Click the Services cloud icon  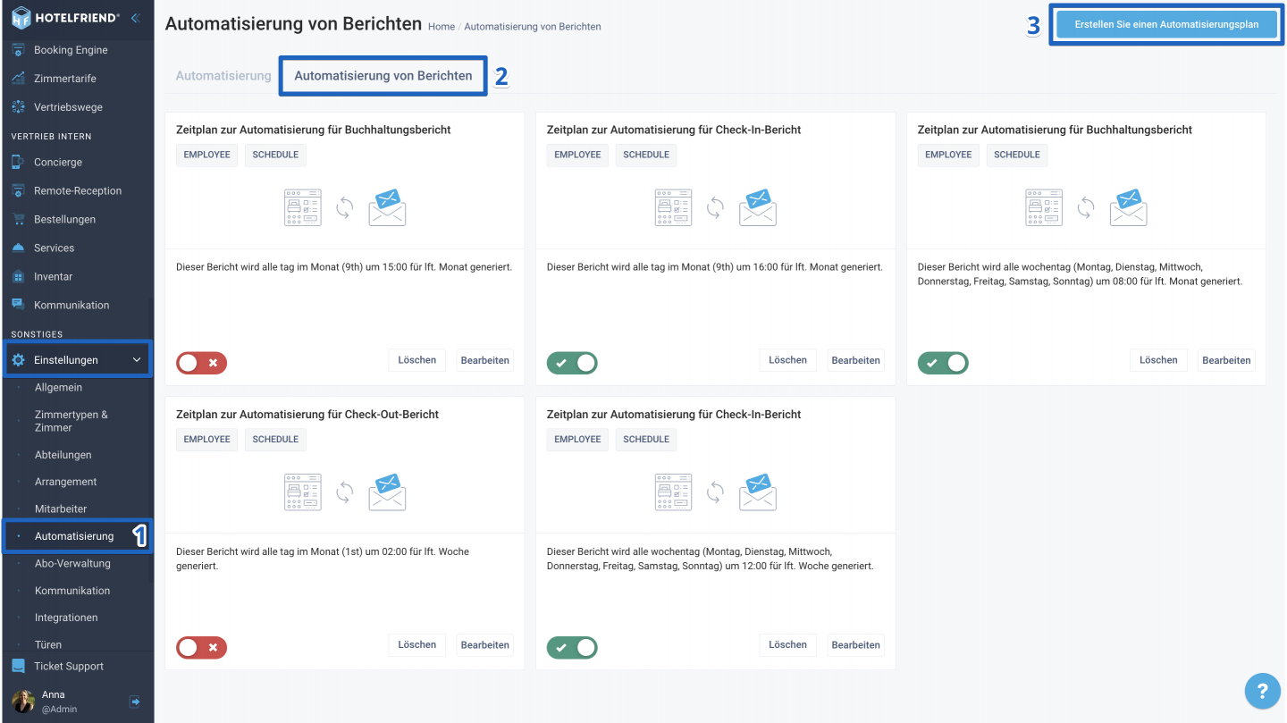pyautogui.click(x=18, y=248)
